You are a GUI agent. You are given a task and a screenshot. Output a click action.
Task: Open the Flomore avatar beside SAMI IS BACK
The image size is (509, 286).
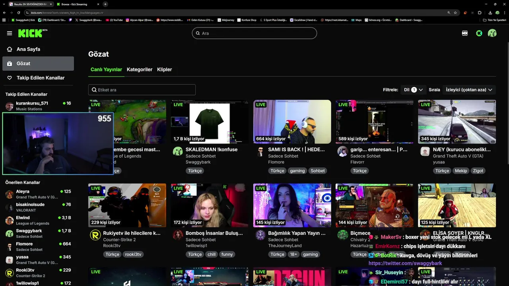click(x=260, y=151)
